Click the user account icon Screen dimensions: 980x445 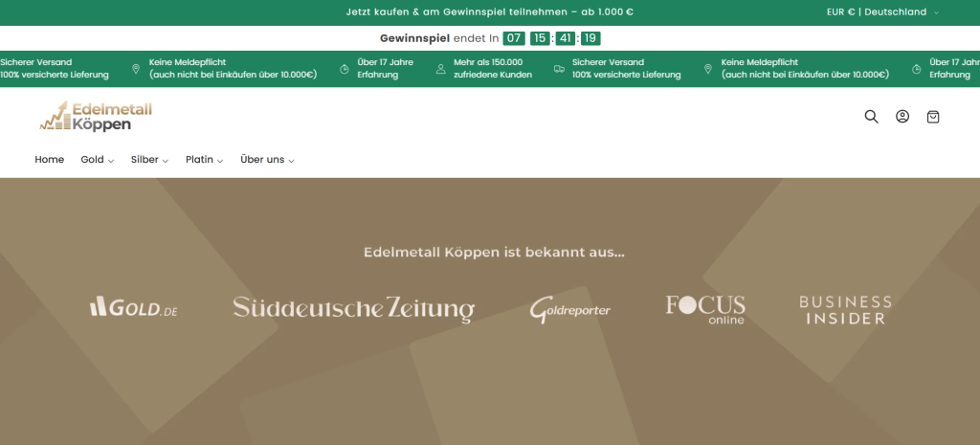coord(902,117)
